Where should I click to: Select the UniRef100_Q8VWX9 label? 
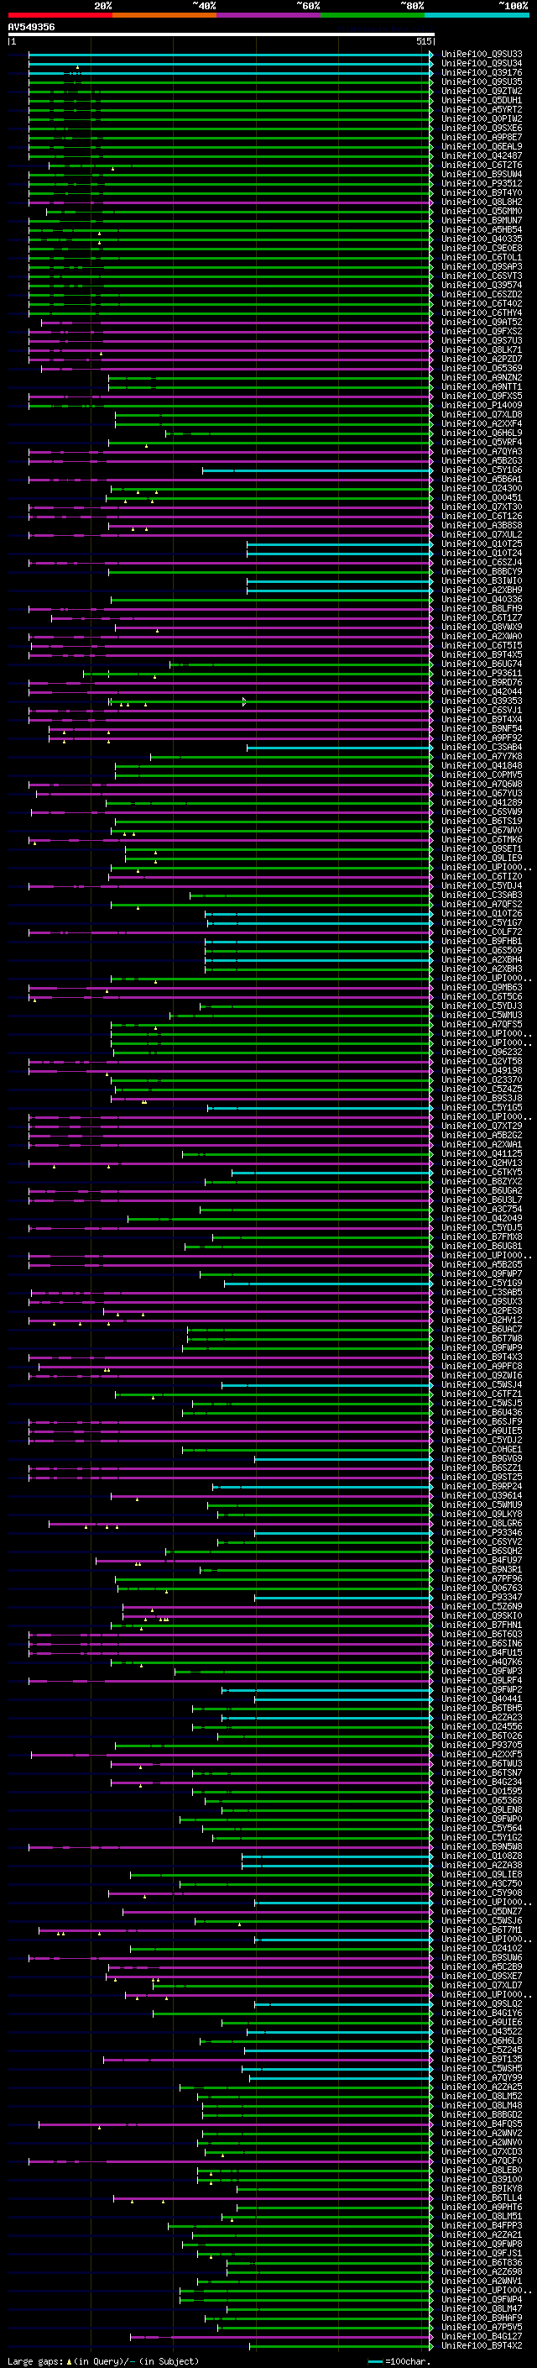pos(481,627)
